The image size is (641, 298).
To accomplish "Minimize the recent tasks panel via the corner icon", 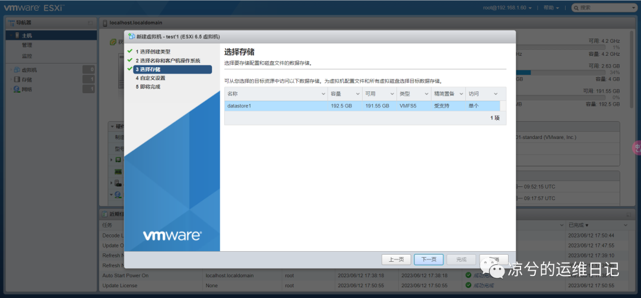I will coord(629,214).
